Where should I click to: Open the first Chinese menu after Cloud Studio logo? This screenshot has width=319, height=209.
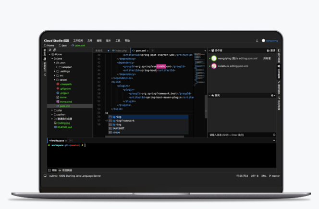click(x=78, y=41)
